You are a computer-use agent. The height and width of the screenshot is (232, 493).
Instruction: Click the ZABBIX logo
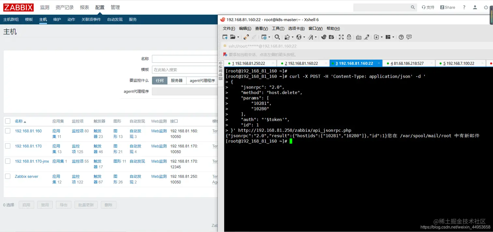pos(19,7)
